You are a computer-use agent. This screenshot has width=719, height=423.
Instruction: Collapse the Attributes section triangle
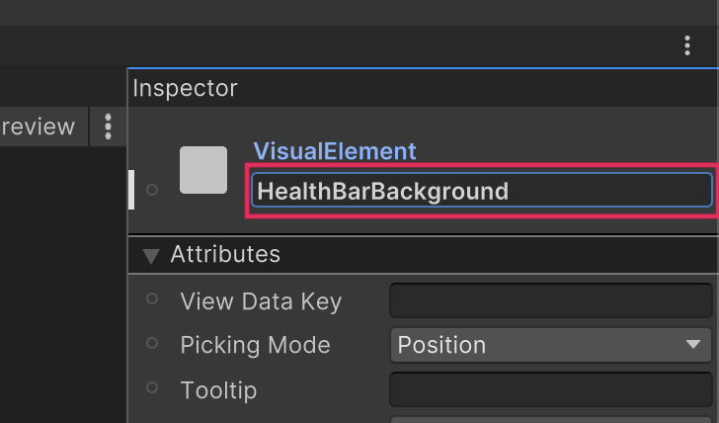coord(150,256)
